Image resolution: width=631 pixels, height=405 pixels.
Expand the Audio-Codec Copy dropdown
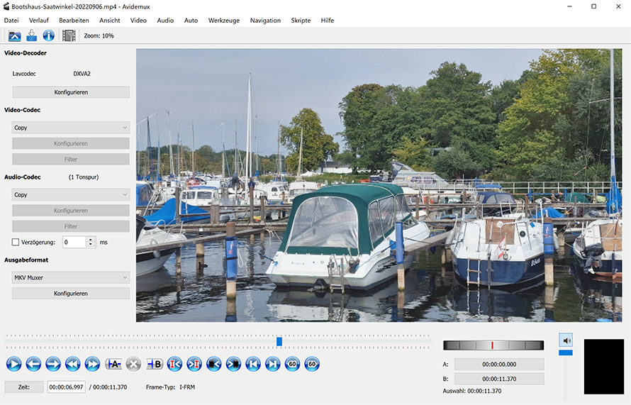tap(71, 194)
